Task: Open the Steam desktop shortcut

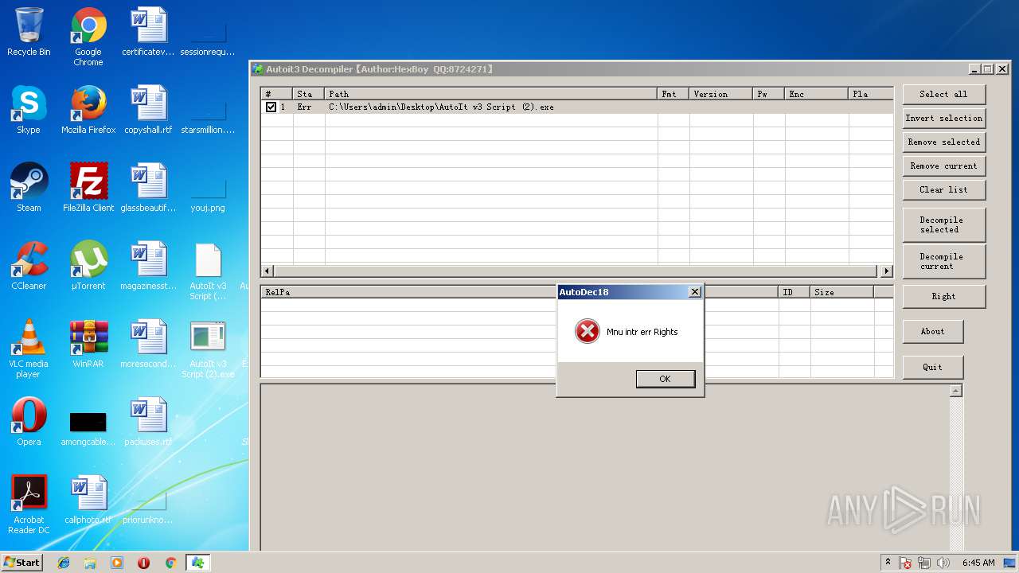Action: point(29,189)
